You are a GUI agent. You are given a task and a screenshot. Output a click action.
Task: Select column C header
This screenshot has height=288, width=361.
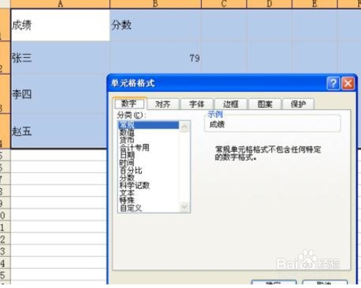(x=224, y=4)
